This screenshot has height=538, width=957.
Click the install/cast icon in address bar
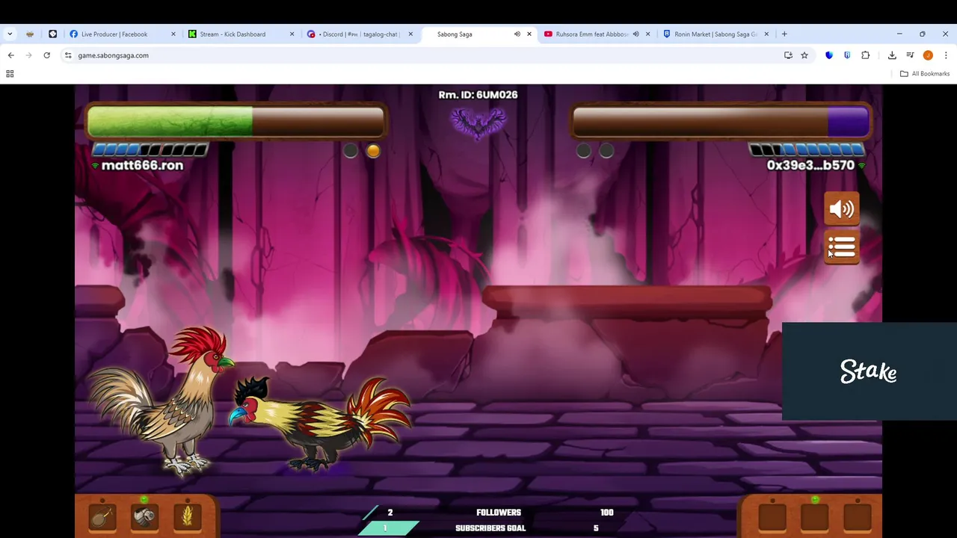(788, 55)
